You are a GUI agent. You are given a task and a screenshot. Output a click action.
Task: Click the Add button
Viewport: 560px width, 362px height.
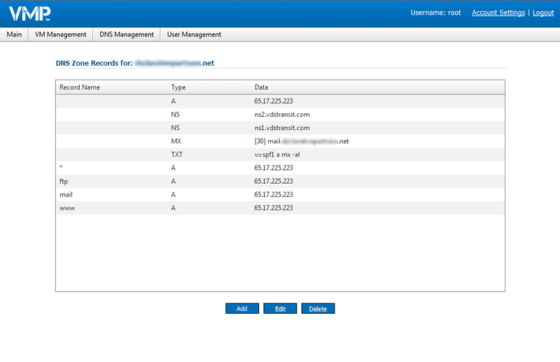point(242,308)
